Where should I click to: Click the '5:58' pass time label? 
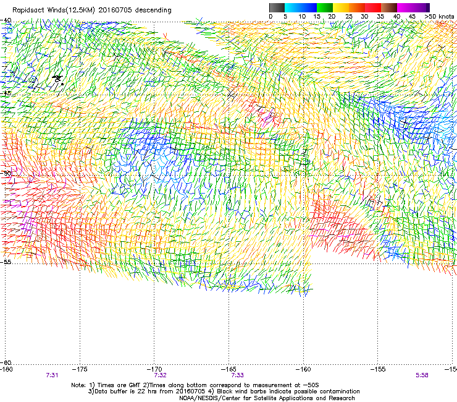(422, 375)
